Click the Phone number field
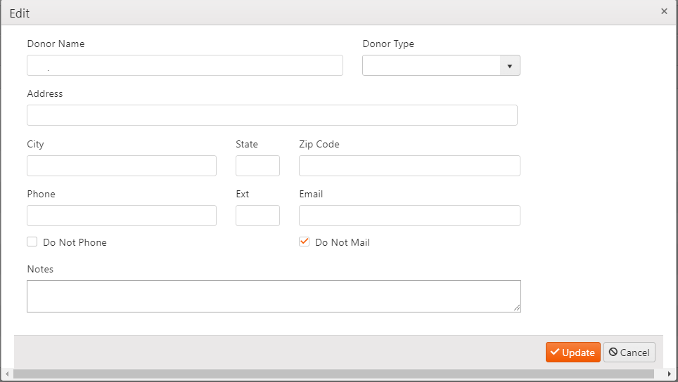The width and height of the screenshot is (678, 382). 122,216
